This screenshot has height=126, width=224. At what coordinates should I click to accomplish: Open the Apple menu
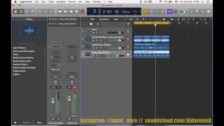[15, 2]
